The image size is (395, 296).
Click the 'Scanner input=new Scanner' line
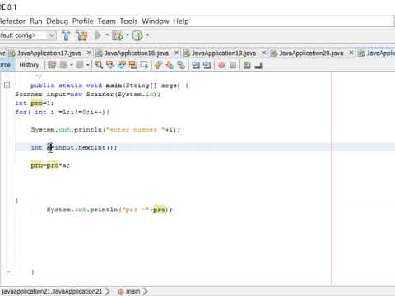88,95
